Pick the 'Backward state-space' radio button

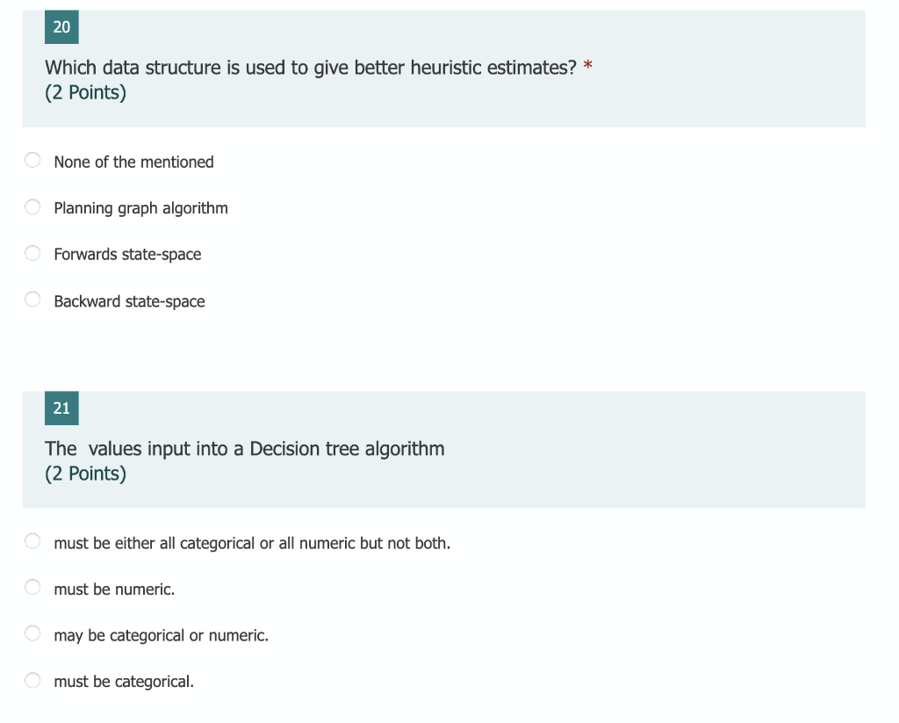tap(32, 300)
